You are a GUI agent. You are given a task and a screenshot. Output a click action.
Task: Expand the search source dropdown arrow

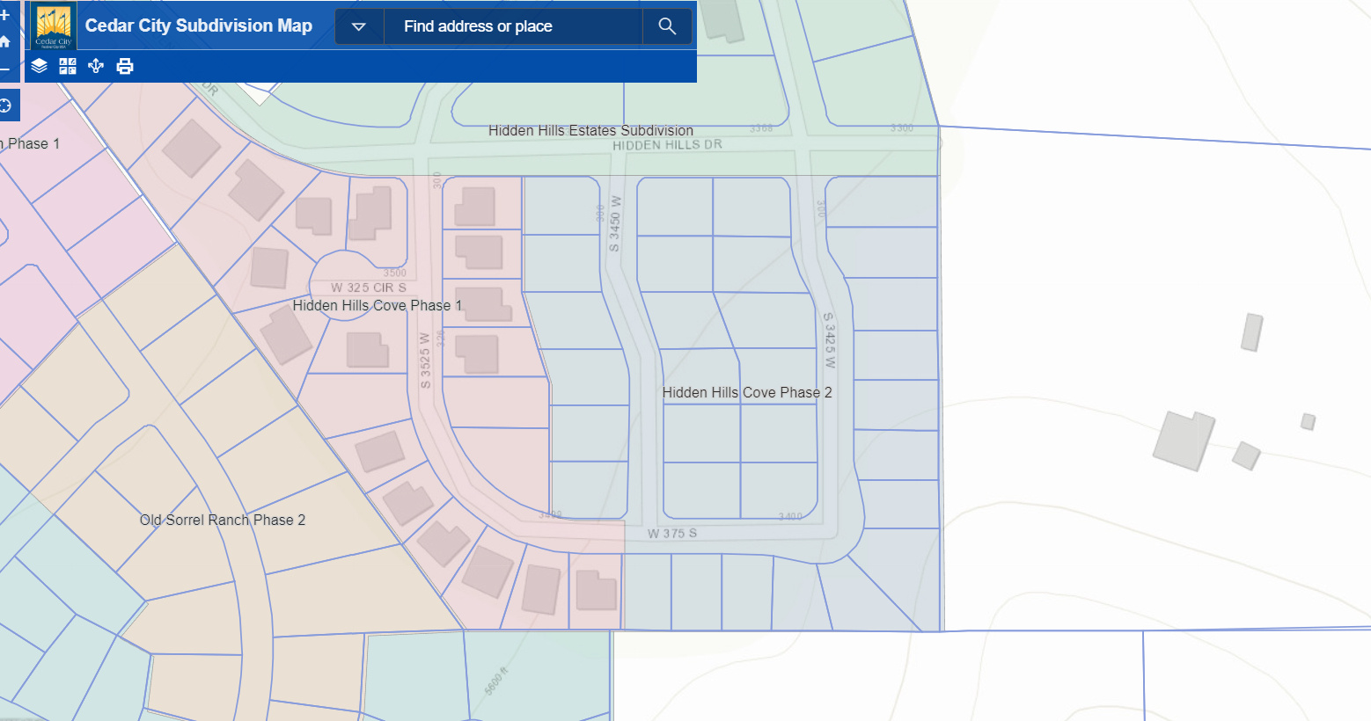pos(359,26)
